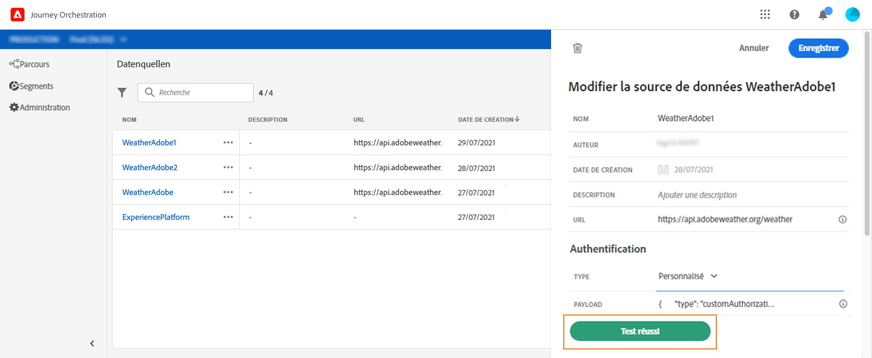This screenshot has width=872, height=358.
Task: Click the filter funnel icon
Action: [x=122, y=93]
